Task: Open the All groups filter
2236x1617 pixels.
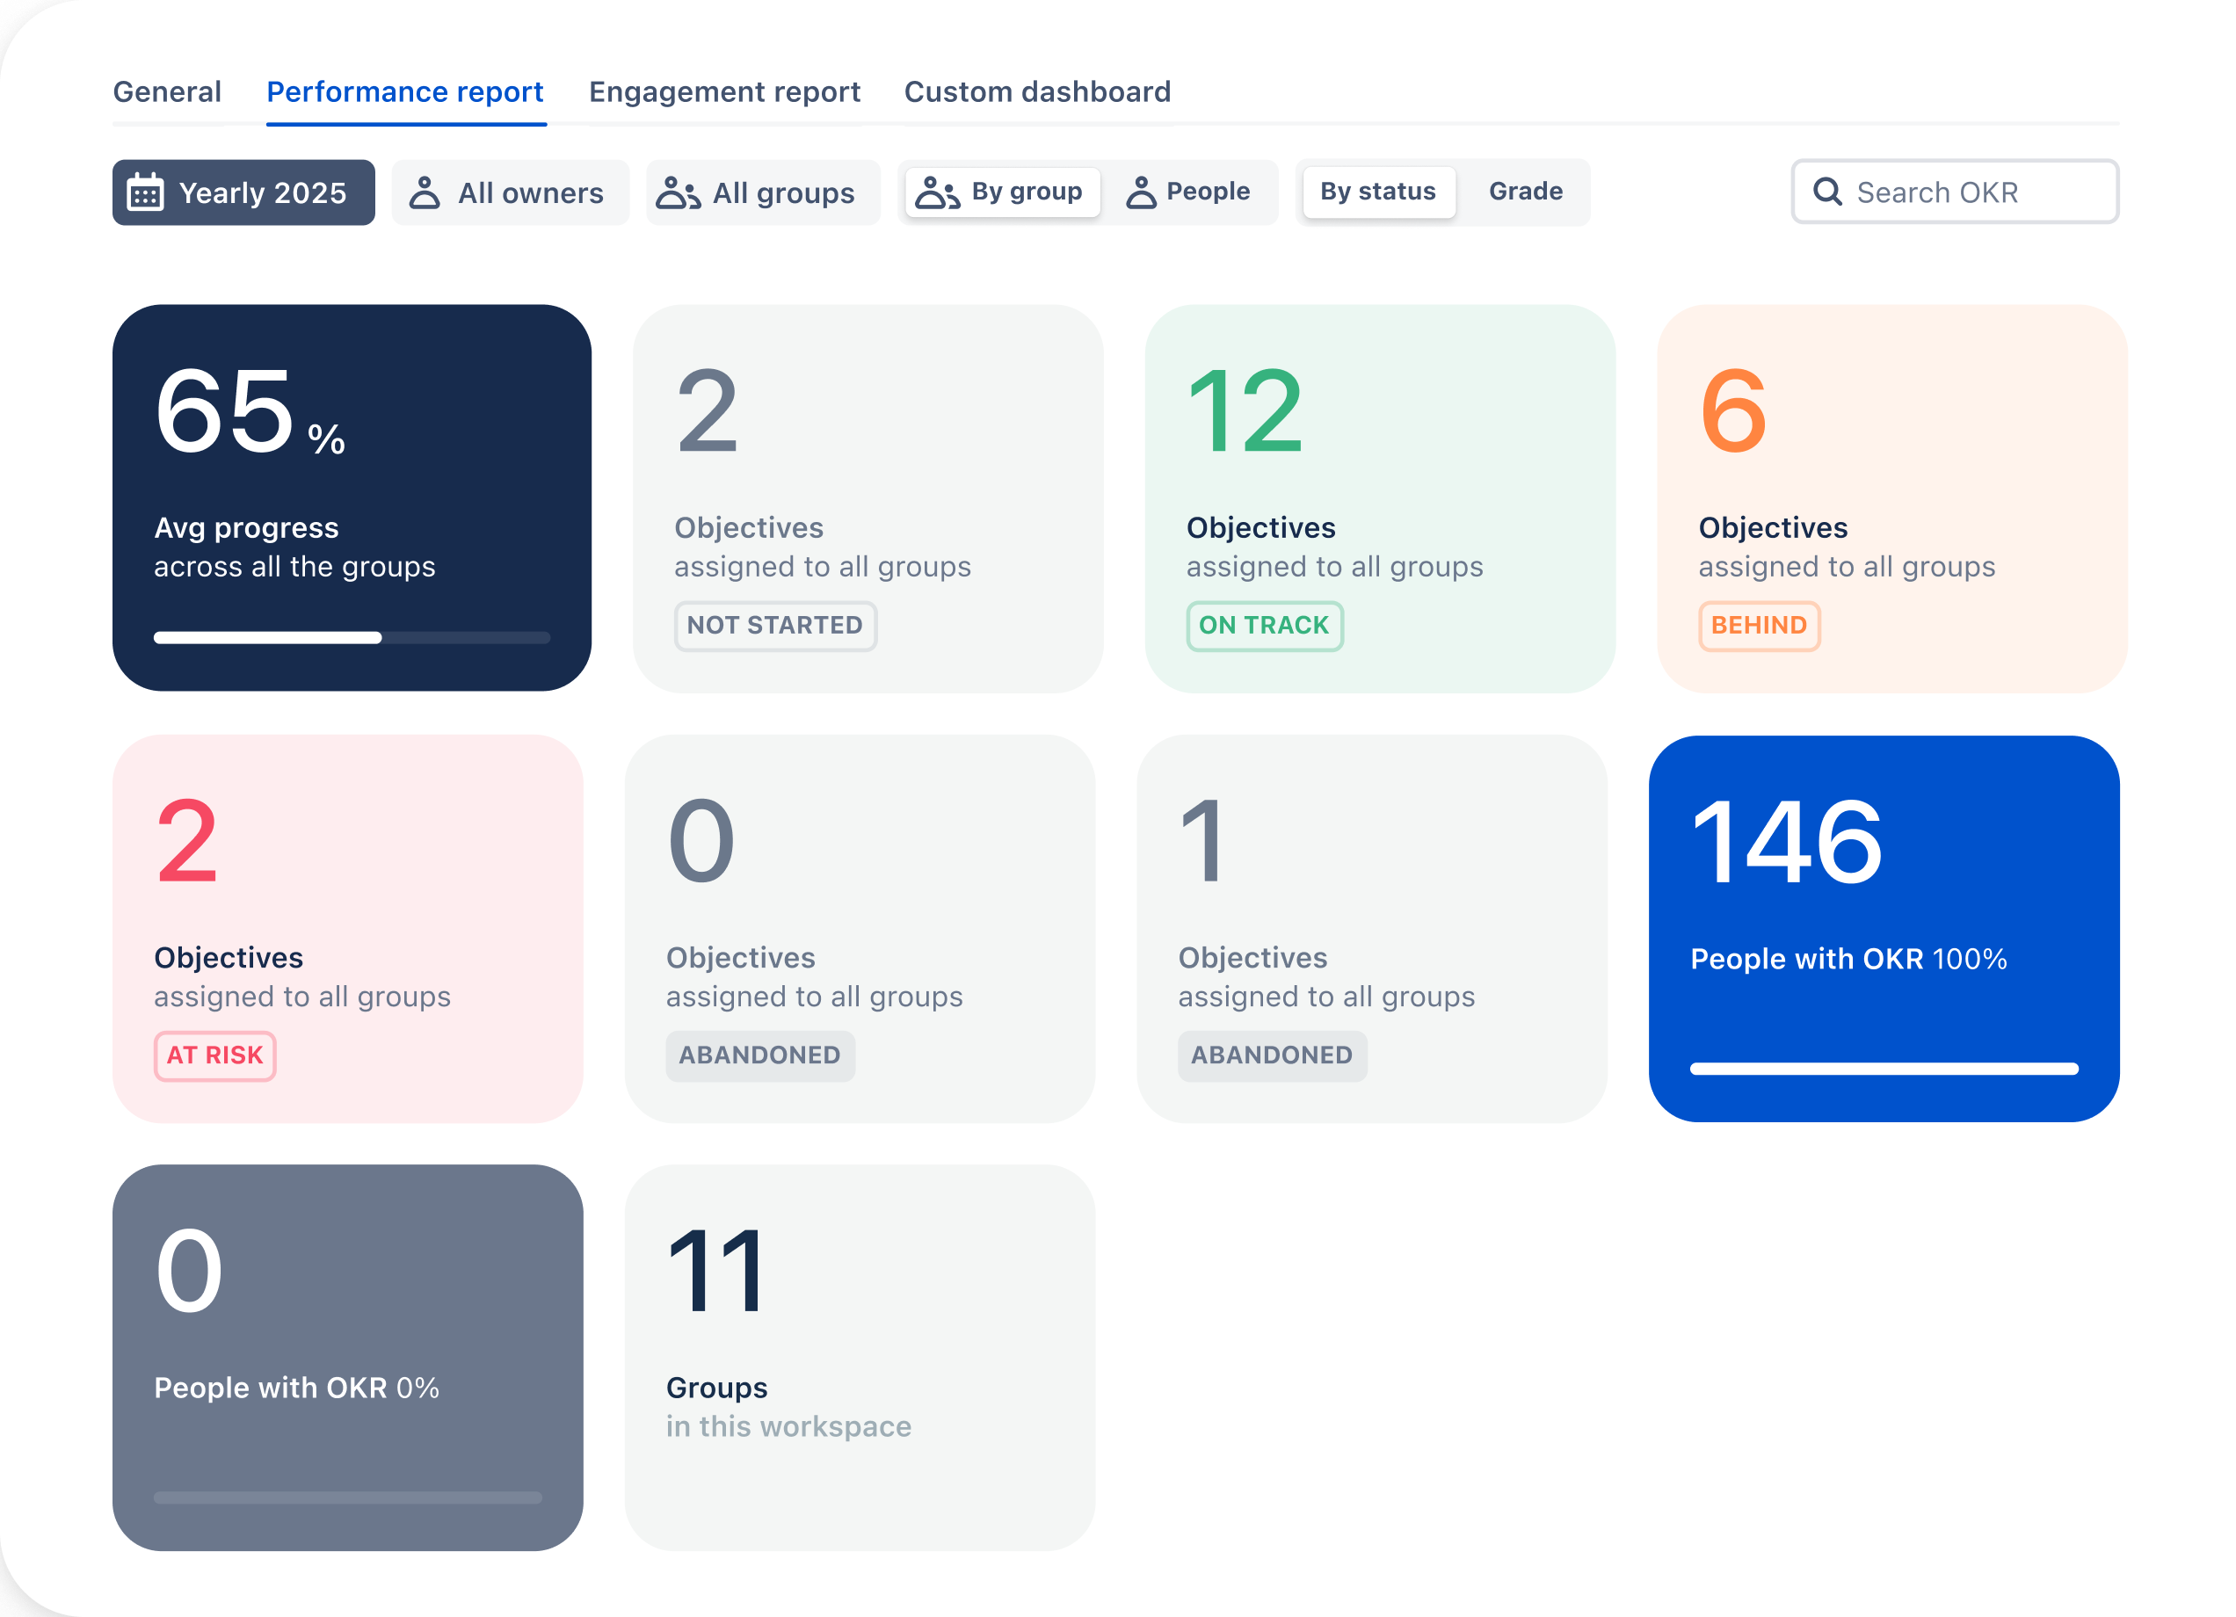Action: tap(763, 192)
